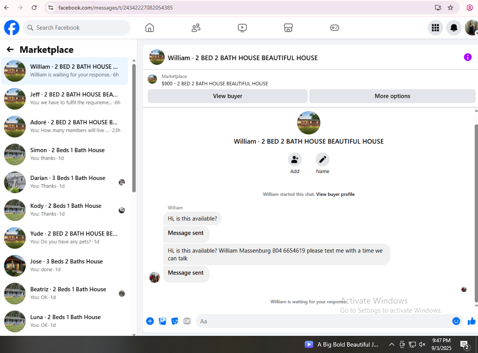The width and height of the screenshot is (478, 353).
Task: Open the Home feed icon
Action: pos(150,28)
